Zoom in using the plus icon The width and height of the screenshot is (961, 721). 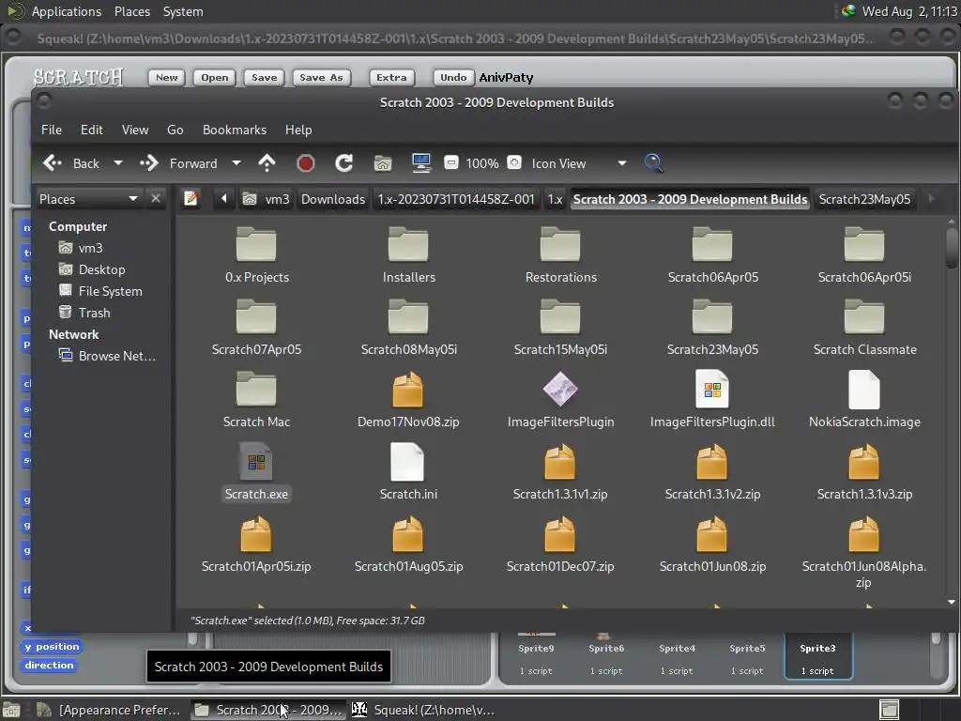tap(514, 163)
